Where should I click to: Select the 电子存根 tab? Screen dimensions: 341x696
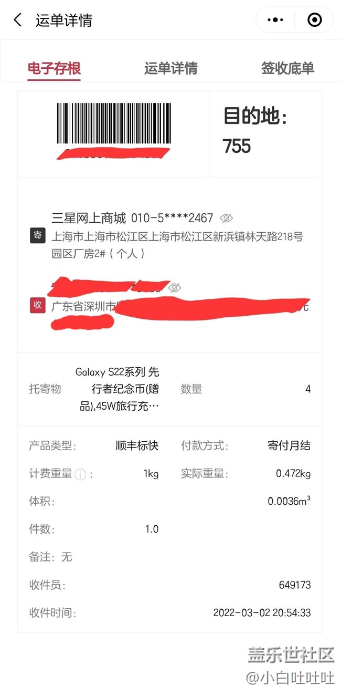click(x=54, y=68)
